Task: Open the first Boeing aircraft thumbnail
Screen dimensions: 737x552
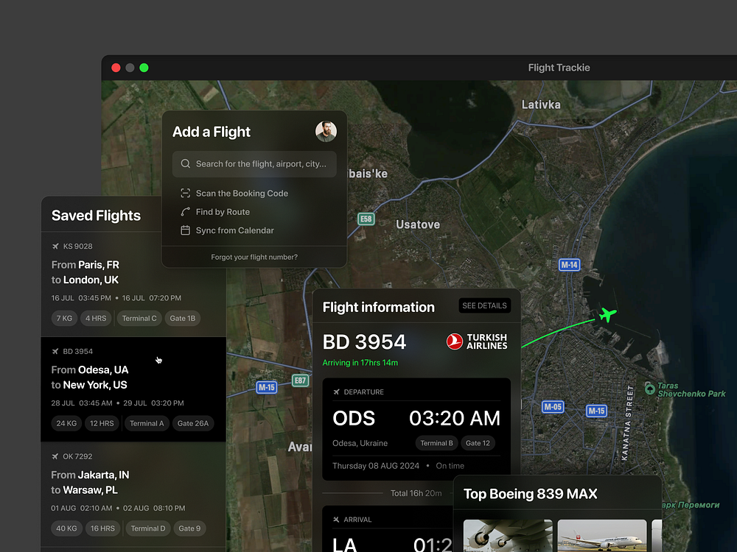Action: [x=507, y=536]
